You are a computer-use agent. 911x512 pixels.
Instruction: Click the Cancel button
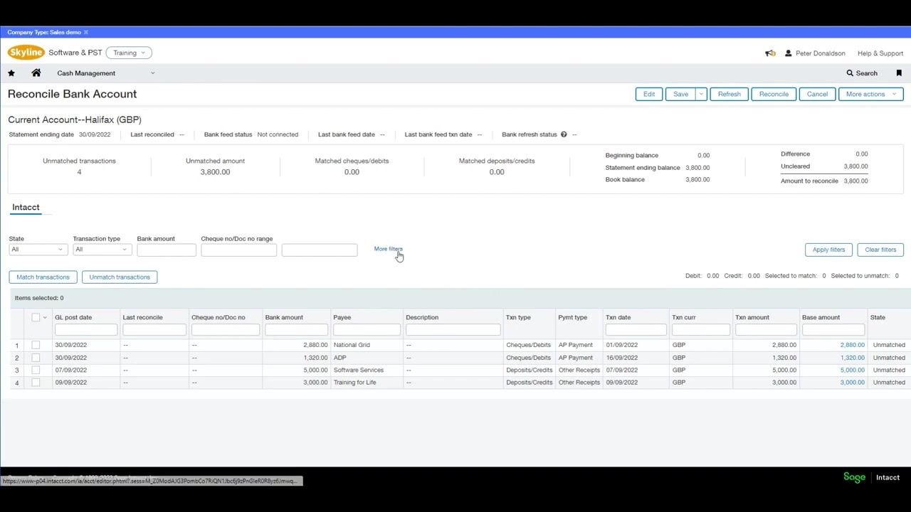(x=817, y=94)
